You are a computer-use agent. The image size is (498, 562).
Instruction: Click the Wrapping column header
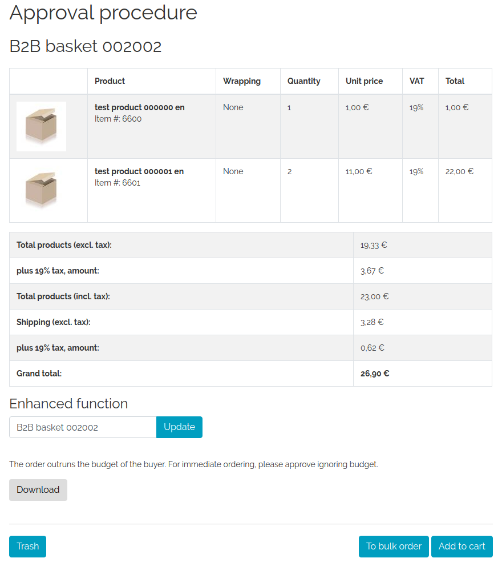(242, 81)
